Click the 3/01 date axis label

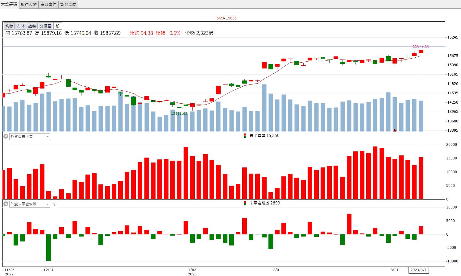tap(395, 270)
